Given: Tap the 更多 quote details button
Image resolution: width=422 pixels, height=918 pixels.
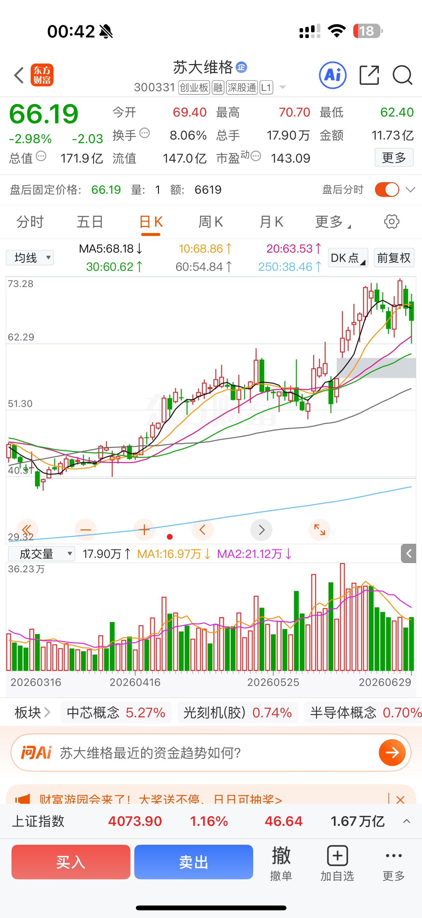Looking at the screenshot, I should [x=394, y=157].
